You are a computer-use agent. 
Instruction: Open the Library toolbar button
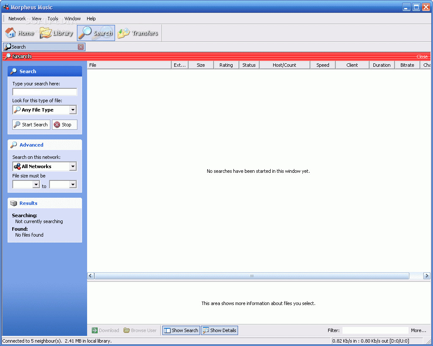[56, 33]
